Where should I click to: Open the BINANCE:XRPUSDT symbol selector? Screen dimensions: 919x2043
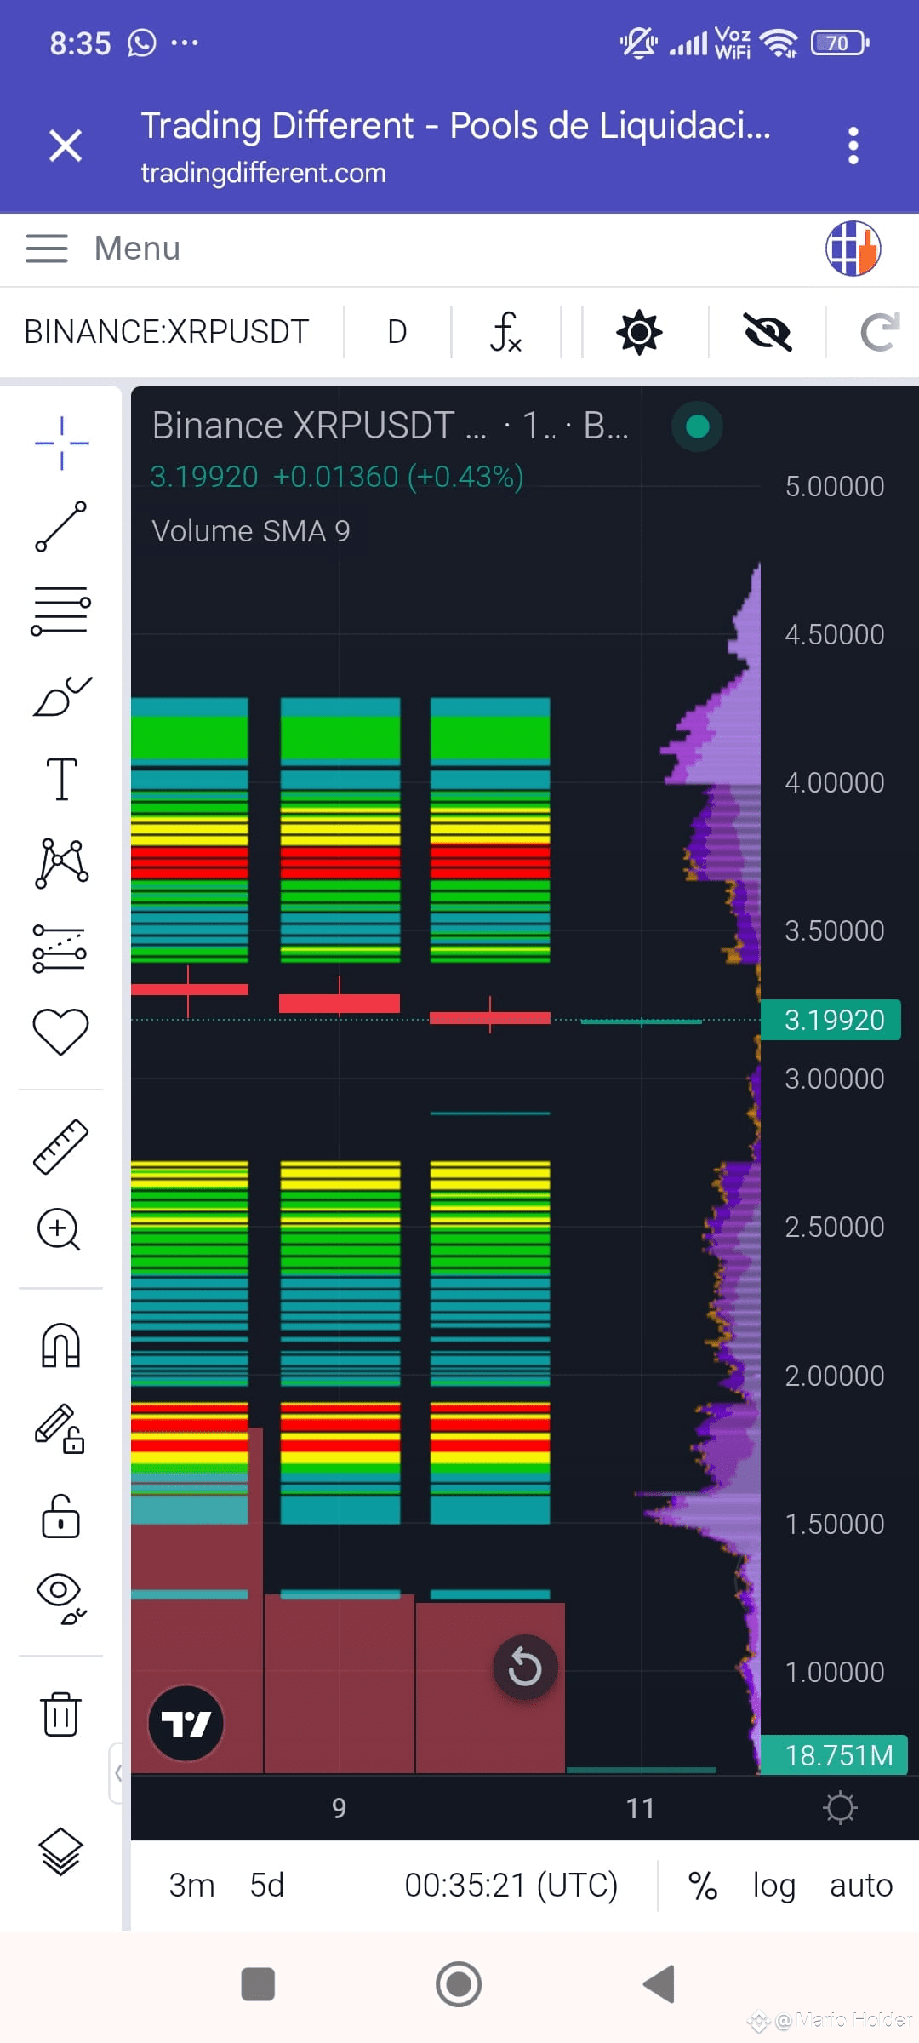(167, 332)
